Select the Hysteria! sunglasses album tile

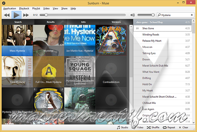coord(49,40)
